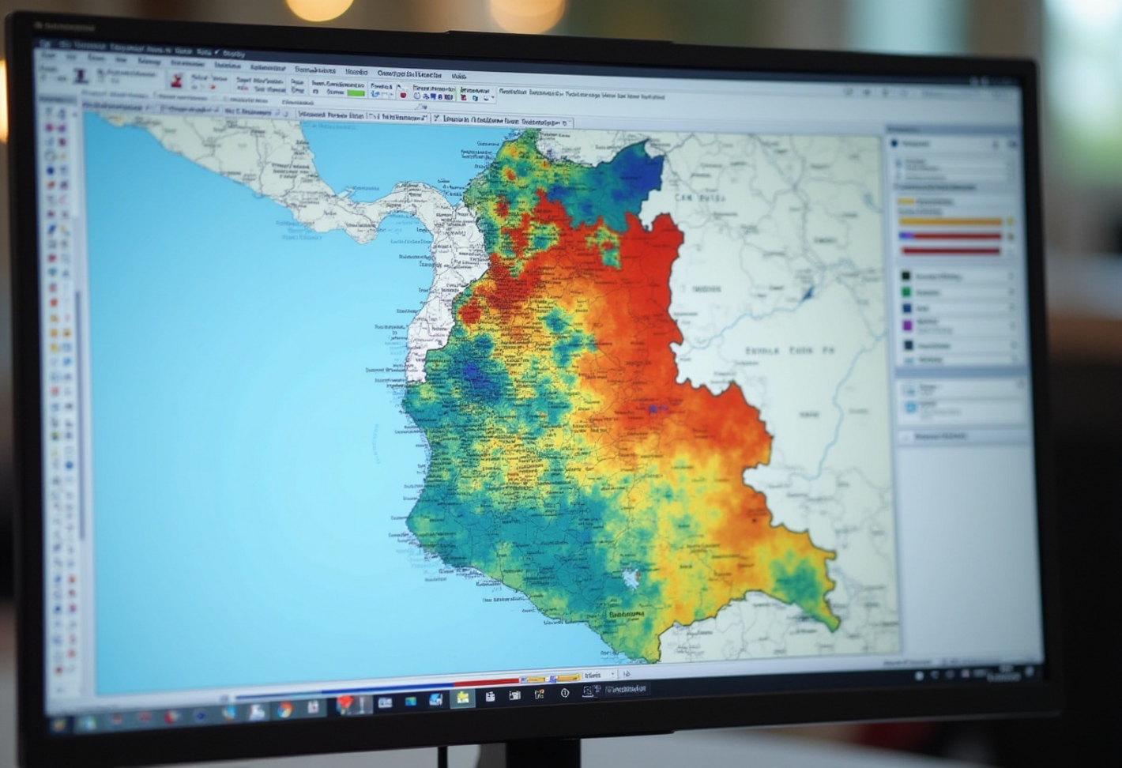Click the dark blue color swatch in the legend

click(x=906, y=307)
